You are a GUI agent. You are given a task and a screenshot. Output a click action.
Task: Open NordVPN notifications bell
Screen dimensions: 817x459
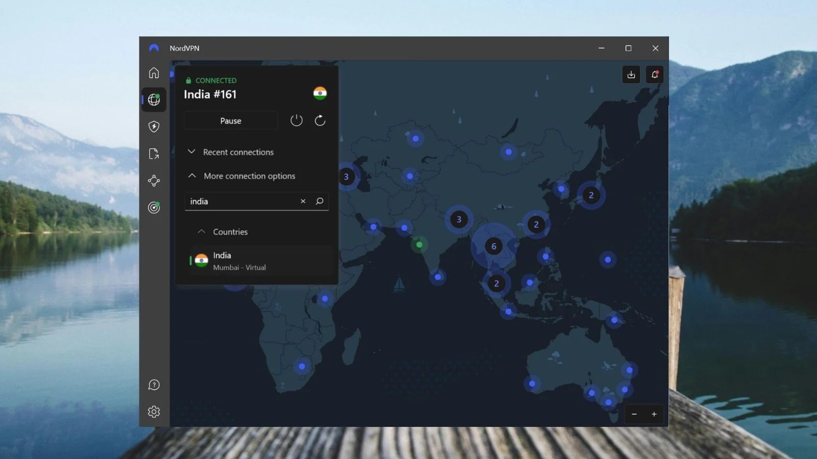click(x=655, y=74)
